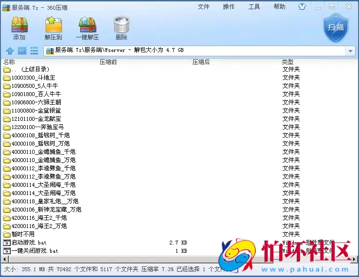Click the batch file icon of 一键关闭游戏.bat
Viewport: 359px width, 277px height.
click(x=7, y=251)
